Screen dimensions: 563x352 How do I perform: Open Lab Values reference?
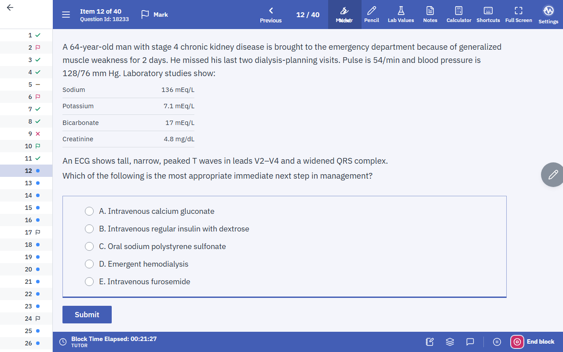tap(401, 15)
